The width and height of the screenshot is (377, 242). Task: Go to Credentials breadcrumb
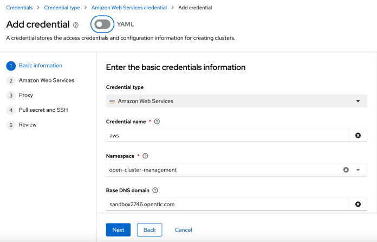coord(19,8)
